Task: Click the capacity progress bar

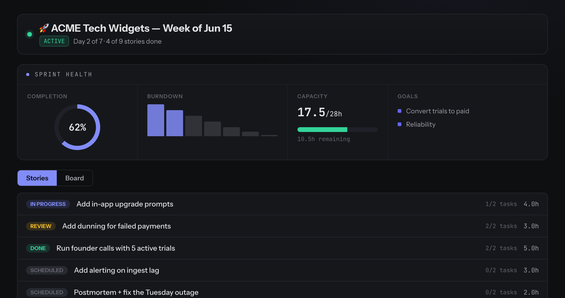Action: tap(337, 130)
